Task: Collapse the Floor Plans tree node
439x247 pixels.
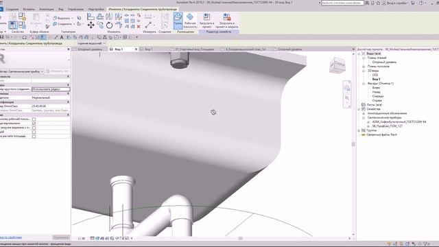Action: click(x=364, y=58)
